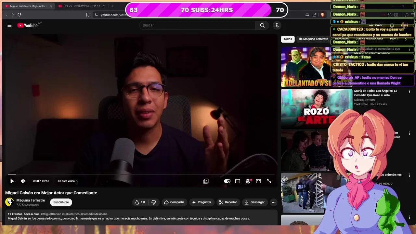Start voice search with microphone
The image size is (416, 234).
click(x=277, y=25)
